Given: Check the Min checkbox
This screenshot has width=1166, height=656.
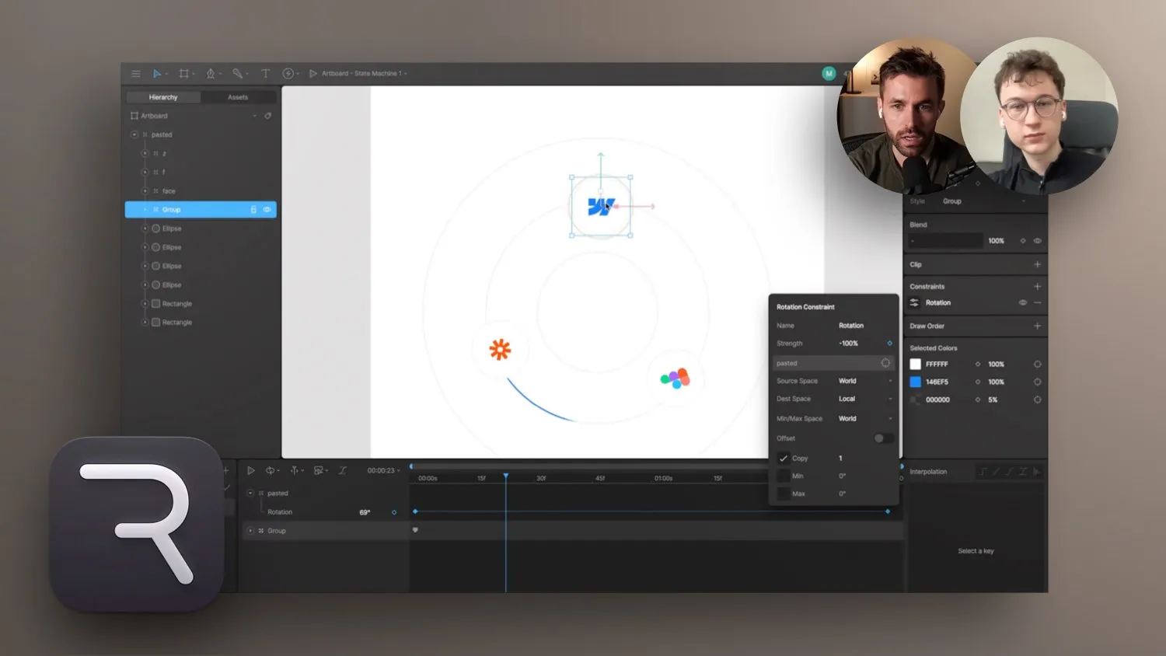Looking at the screenshot, I should [x=784, y=476].
